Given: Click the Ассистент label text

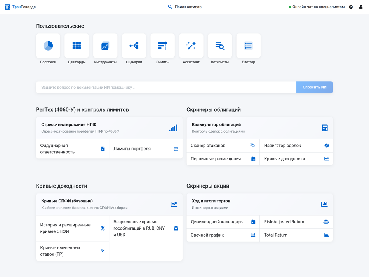Looking at the screenshot, I should [x=191, y=62].
